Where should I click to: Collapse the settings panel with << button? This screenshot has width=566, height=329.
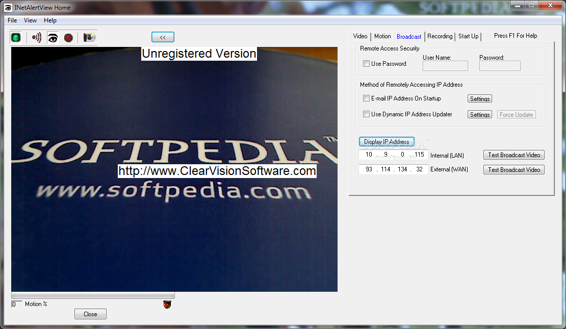(163, 37)
